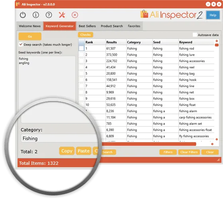The height and width of the screenshot is (199, 223).
Task: Click the power icon in the toolbar
Action: pos(23,15)
